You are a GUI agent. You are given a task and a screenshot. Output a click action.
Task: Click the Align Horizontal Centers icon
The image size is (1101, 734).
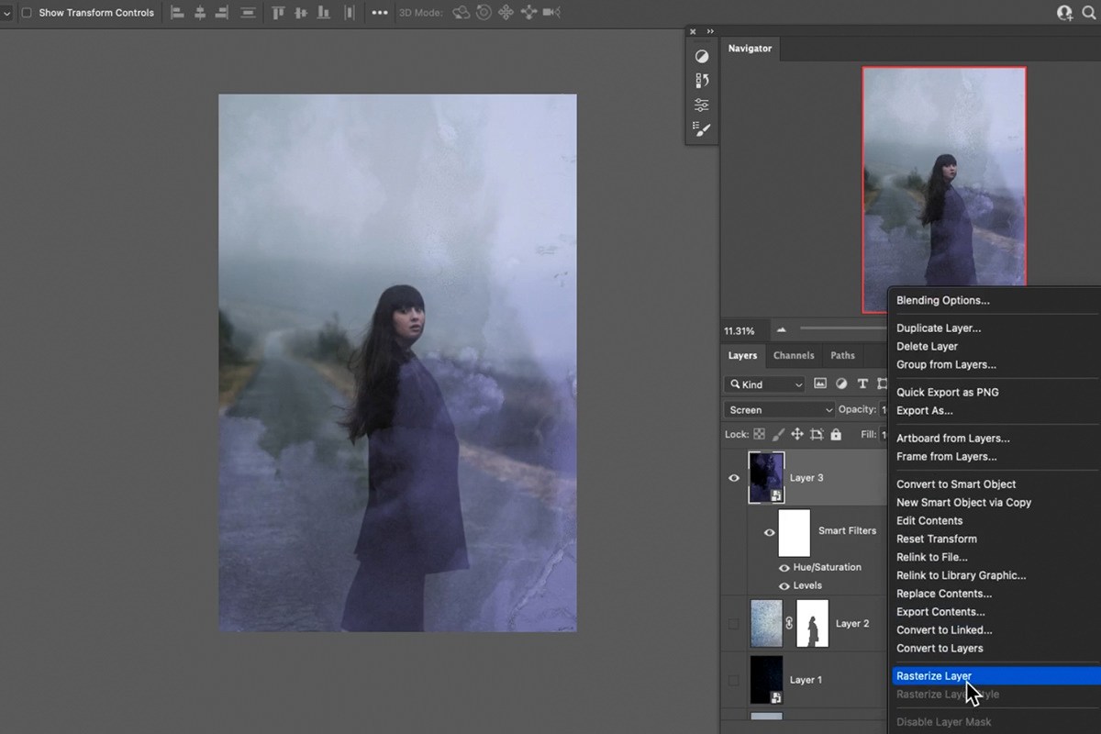pos(200,13)
